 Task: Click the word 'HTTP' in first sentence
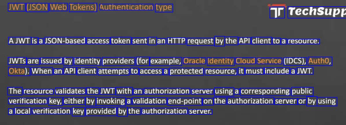click(177, 41)
